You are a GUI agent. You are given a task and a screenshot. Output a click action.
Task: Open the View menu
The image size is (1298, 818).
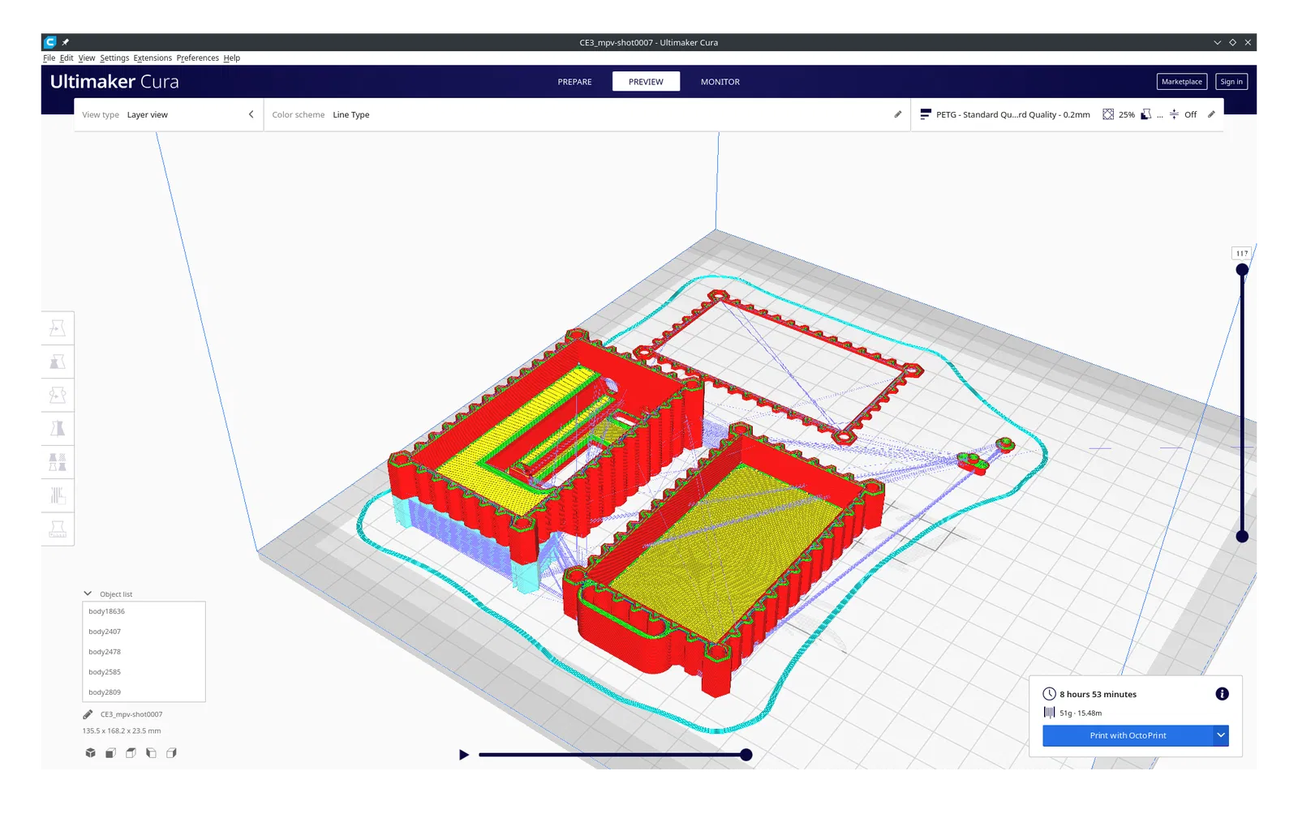tap(87, 58)
